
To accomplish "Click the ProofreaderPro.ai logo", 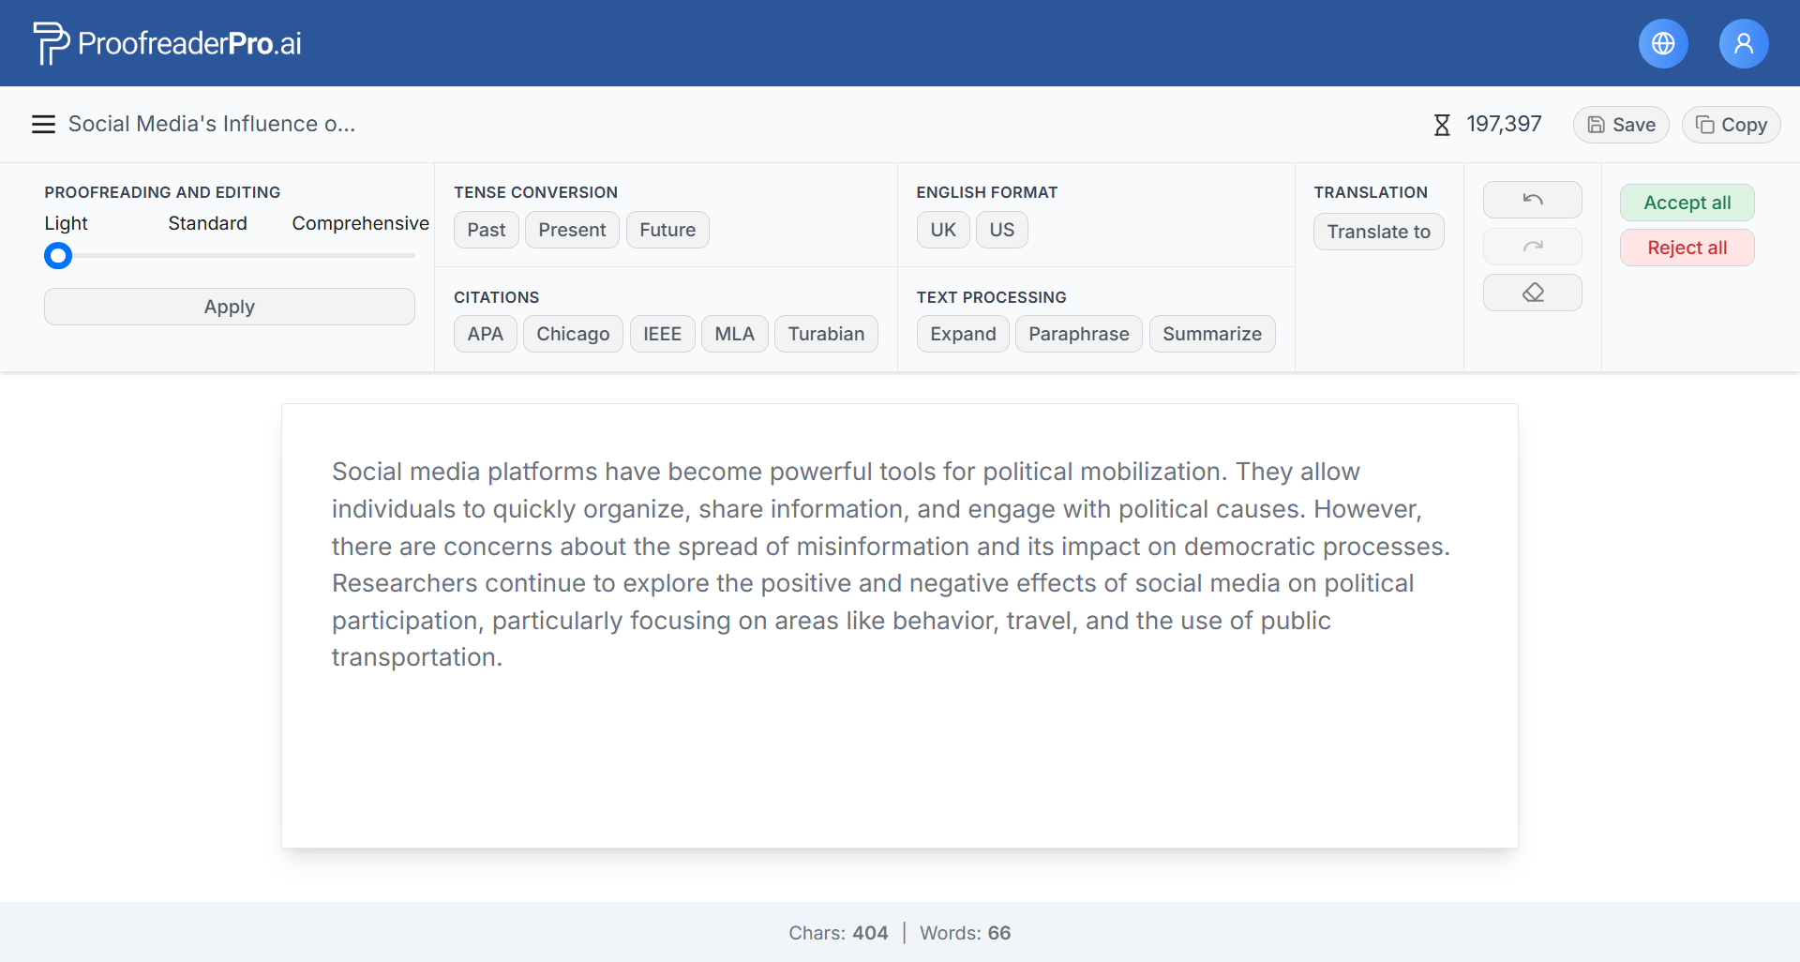I will pos(168,43).
